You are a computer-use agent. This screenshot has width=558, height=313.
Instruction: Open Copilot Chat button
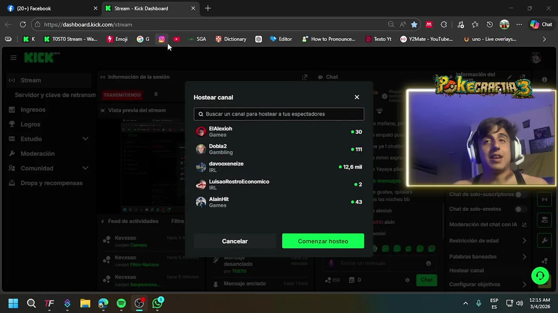pyautogui.click(x=541, y=25)
